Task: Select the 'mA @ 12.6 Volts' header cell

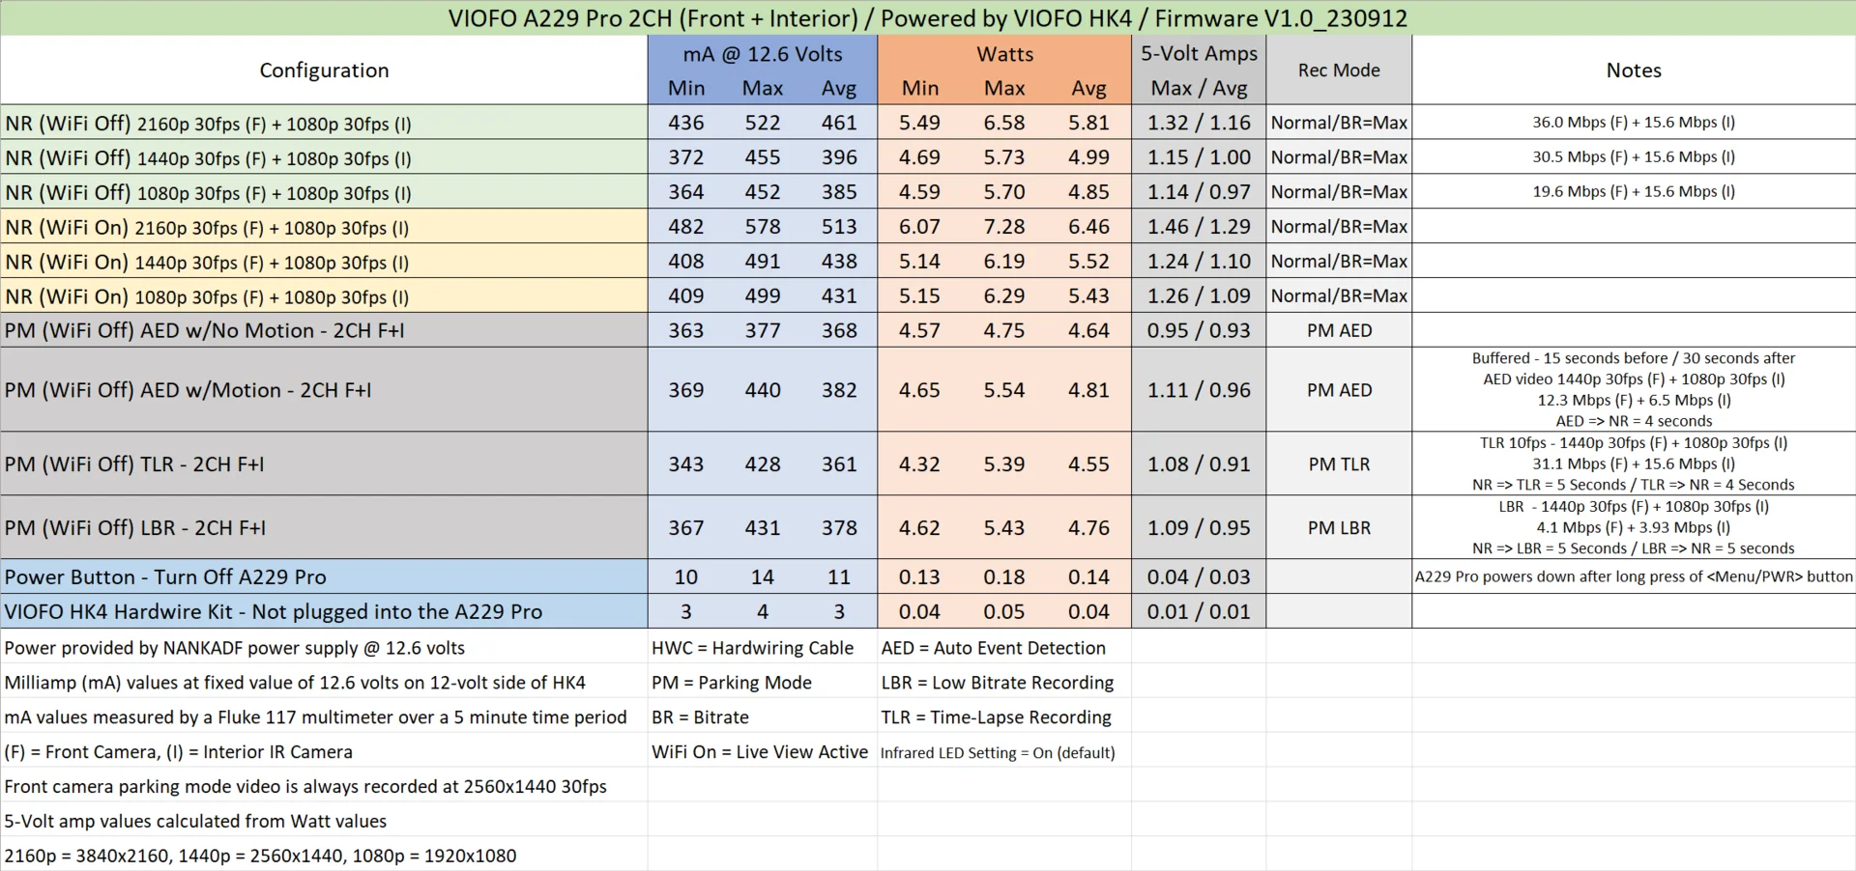Action: coord(763,54)
